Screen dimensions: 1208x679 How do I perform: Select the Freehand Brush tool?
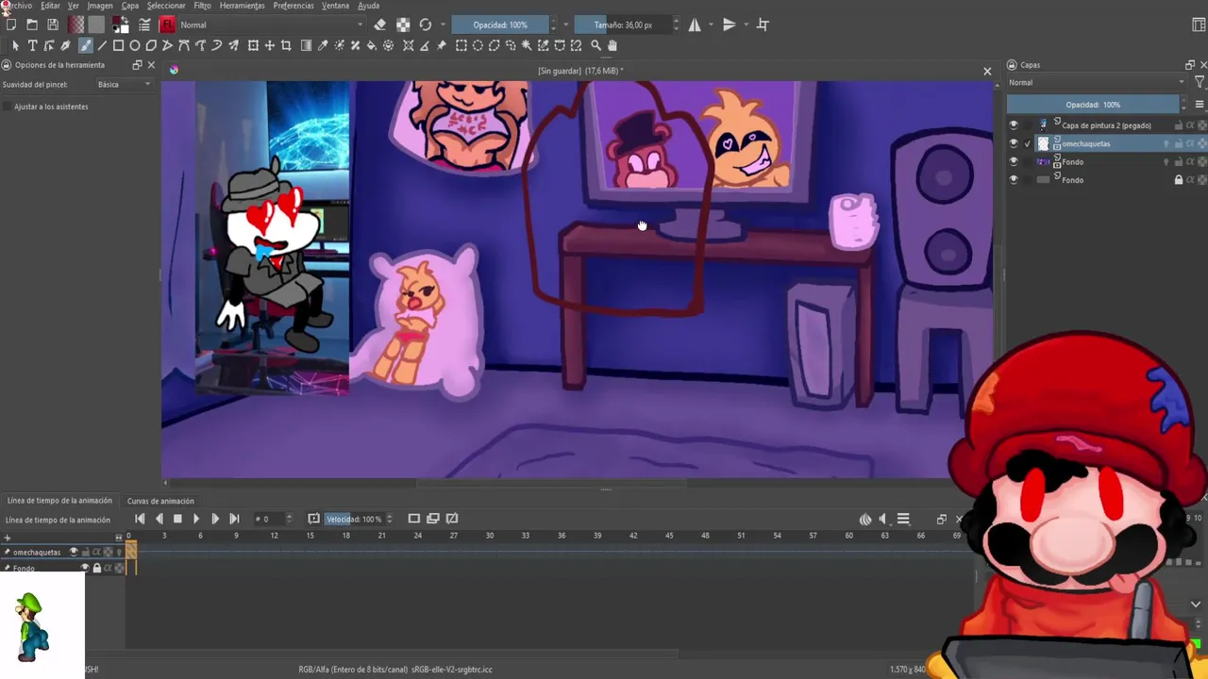[85, 45]
